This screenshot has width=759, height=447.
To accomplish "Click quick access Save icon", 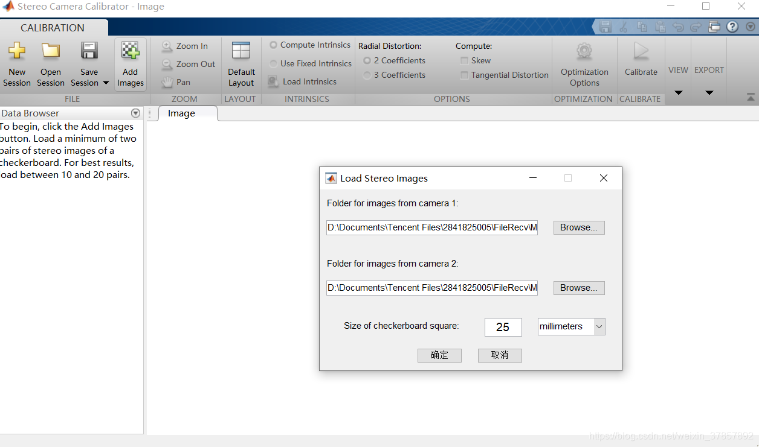I will pos(606,27).
